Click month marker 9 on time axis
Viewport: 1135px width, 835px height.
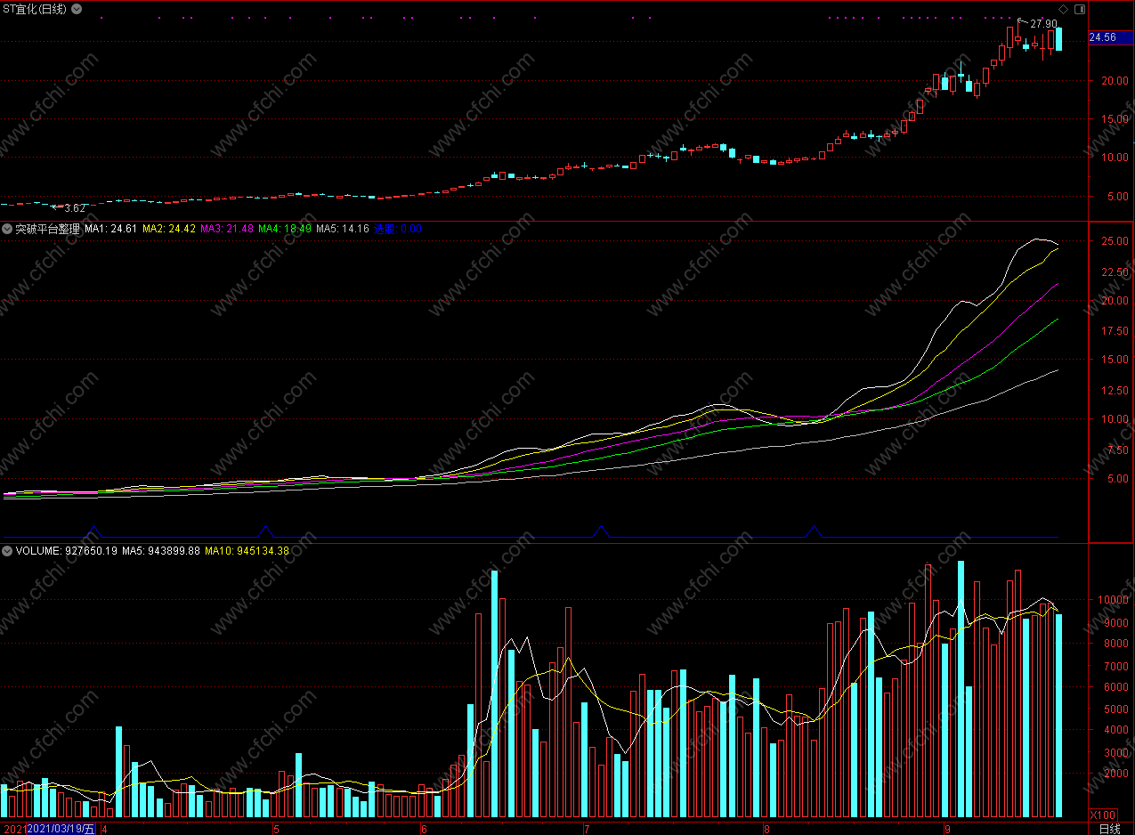click(x=947, y=829)
